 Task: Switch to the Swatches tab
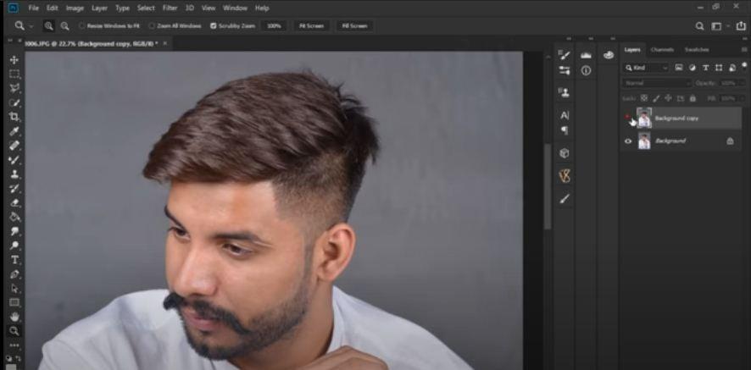697,50
